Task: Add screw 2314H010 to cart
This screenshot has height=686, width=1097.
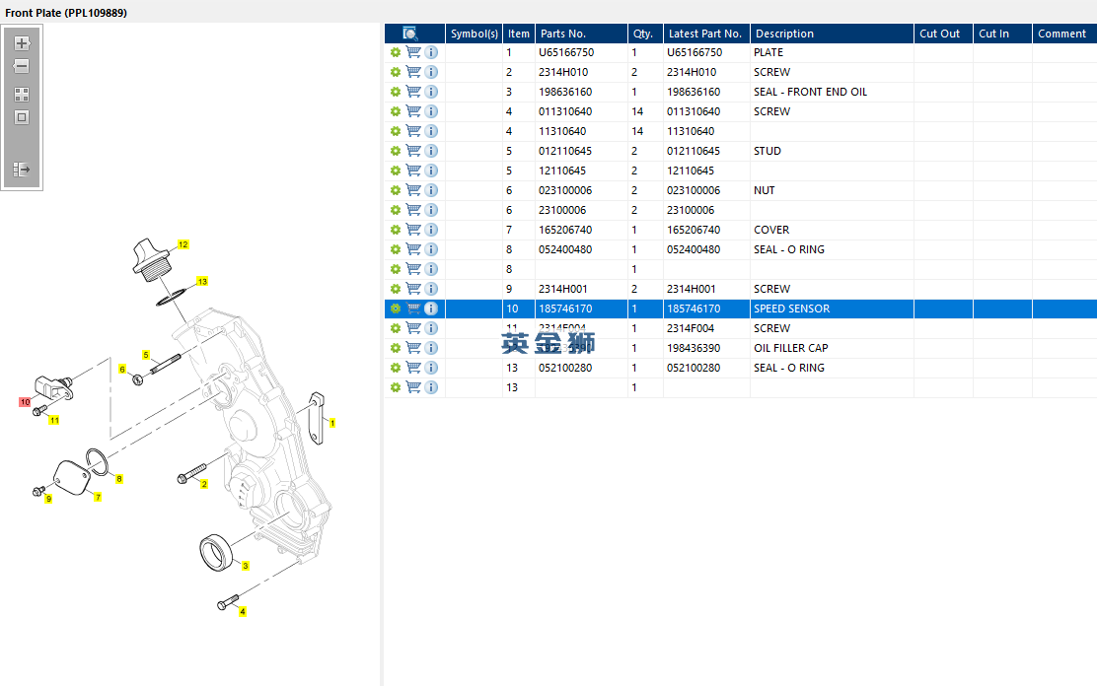Action: click(x=413, y=72)
